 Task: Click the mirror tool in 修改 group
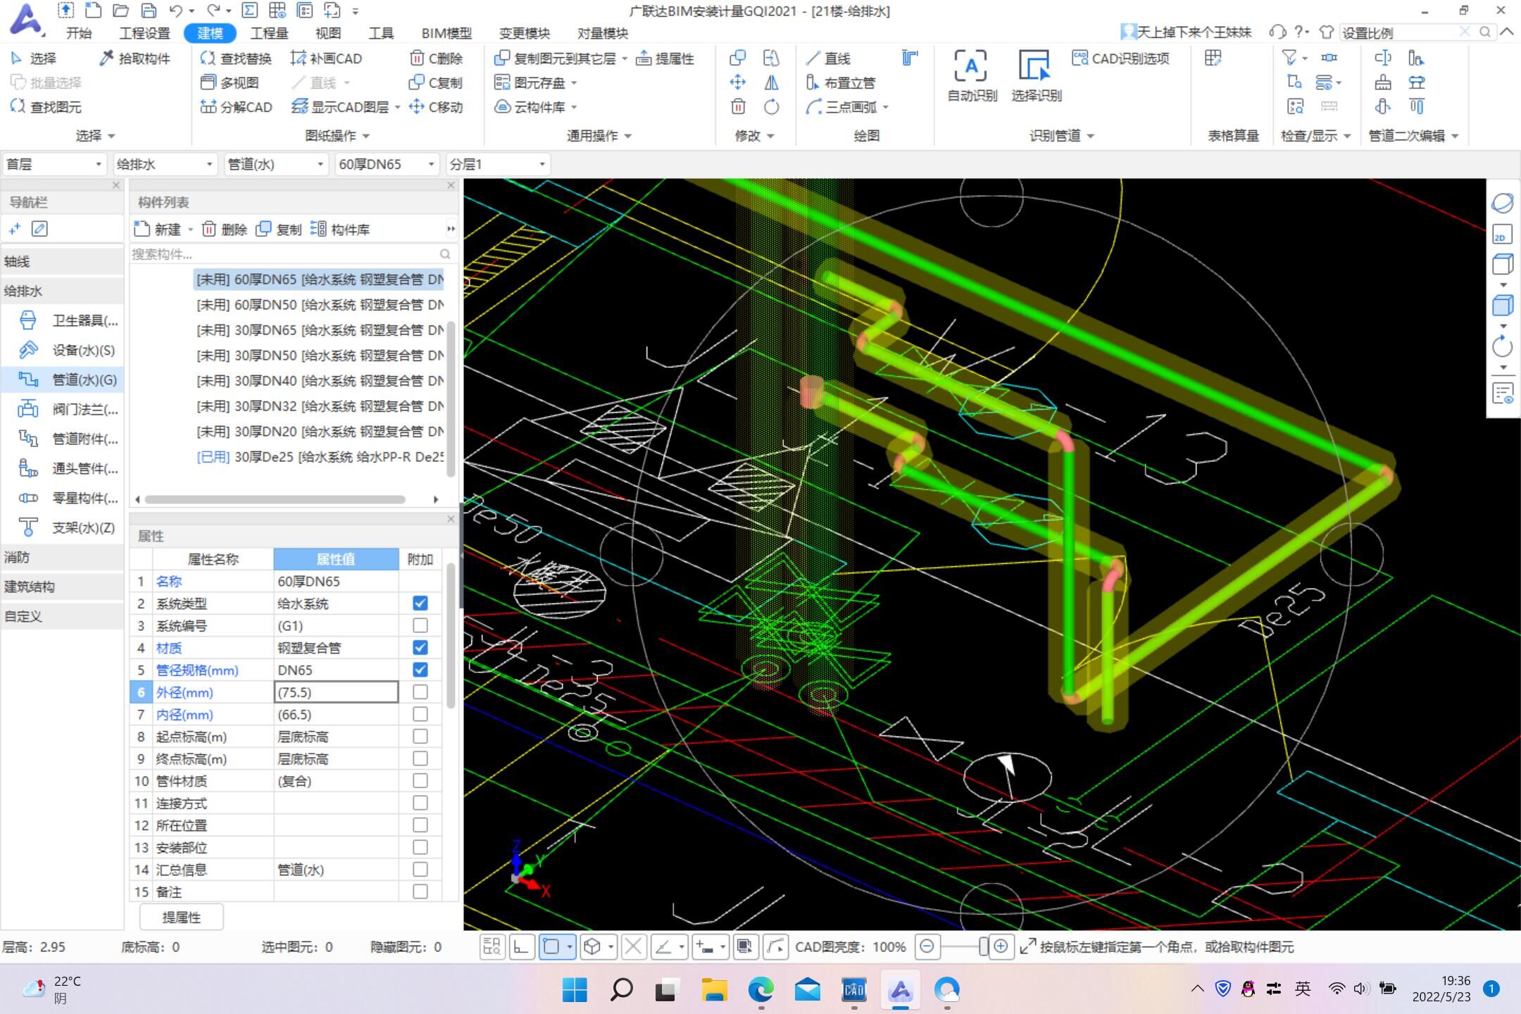[x=772, y=83]
